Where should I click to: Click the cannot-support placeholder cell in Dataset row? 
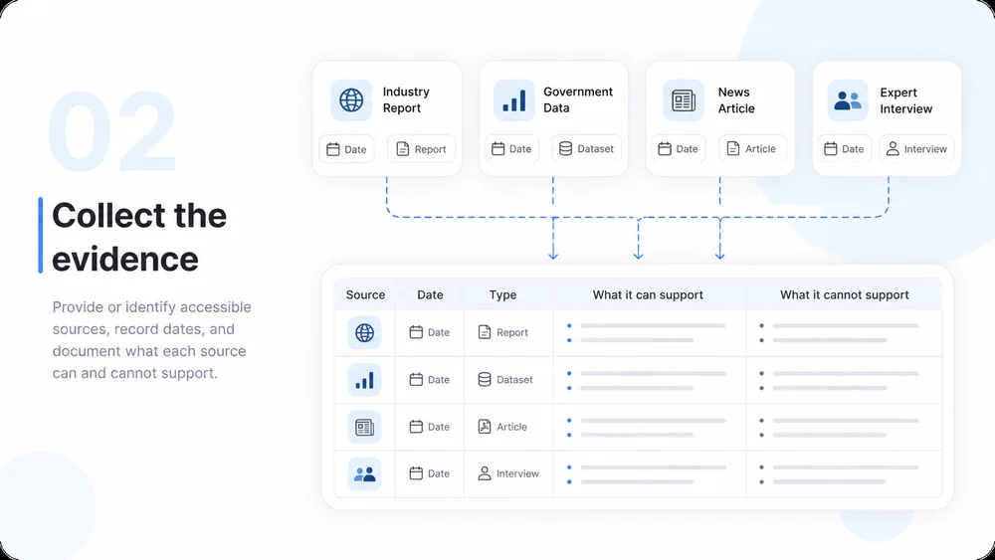tap(845, 381)
